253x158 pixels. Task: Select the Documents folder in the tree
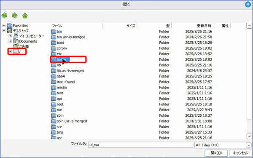28,41
